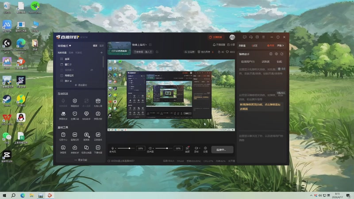Screen dimensions: 354x199
Task: Add a new scene with the plus icon
Action: click(101, 53)
